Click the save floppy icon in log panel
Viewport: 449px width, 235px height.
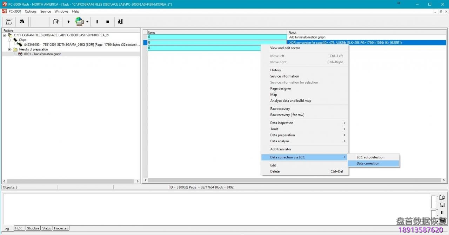pyautogui.click(x=442, y=205)
